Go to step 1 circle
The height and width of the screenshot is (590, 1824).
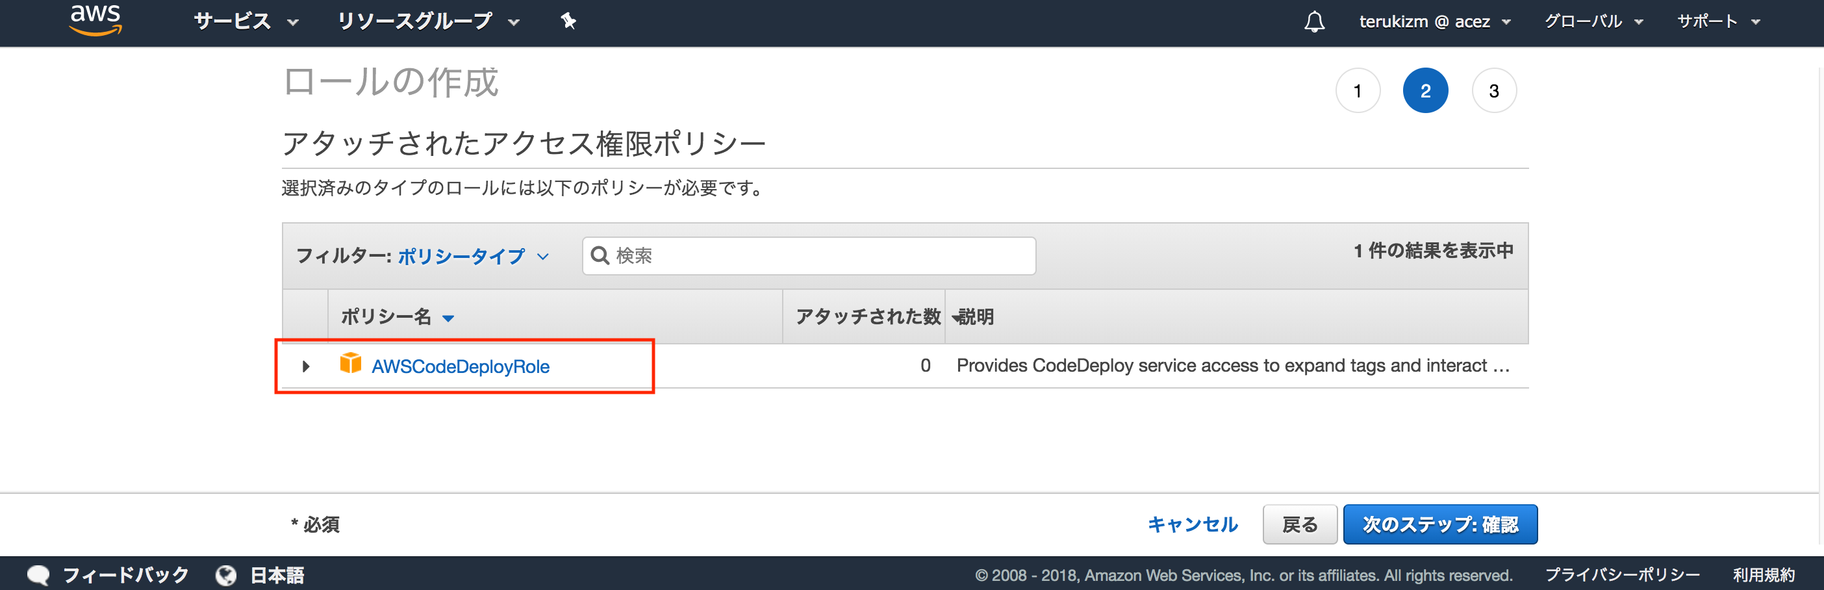click(x=1358, y=91)
